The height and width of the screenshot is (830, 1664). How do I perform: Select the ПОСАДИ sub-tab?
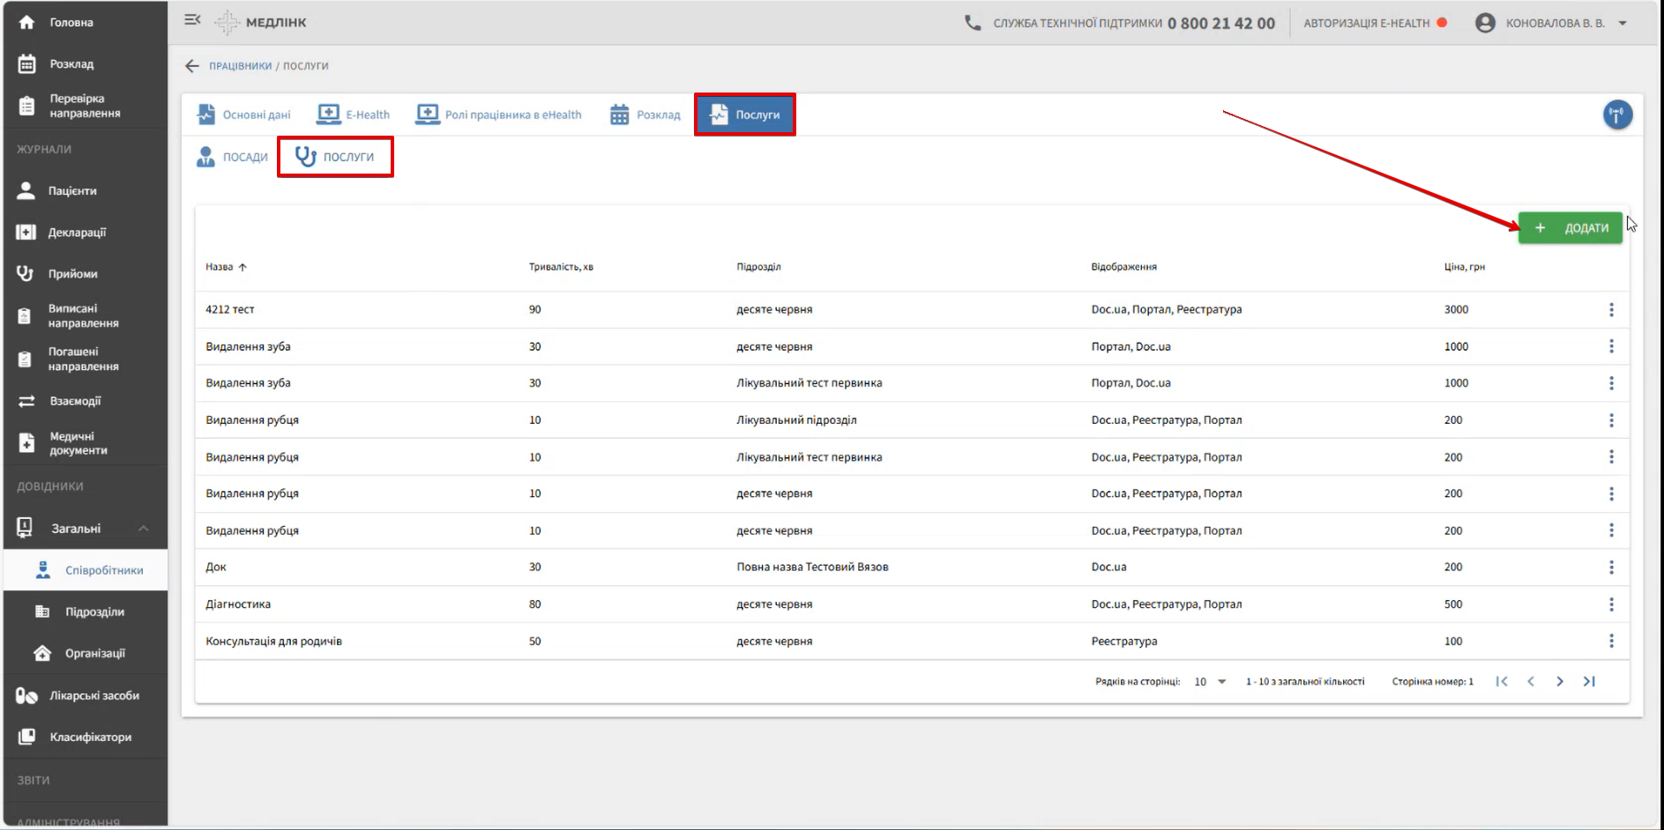pyautogui.click(x=233, y=157)
